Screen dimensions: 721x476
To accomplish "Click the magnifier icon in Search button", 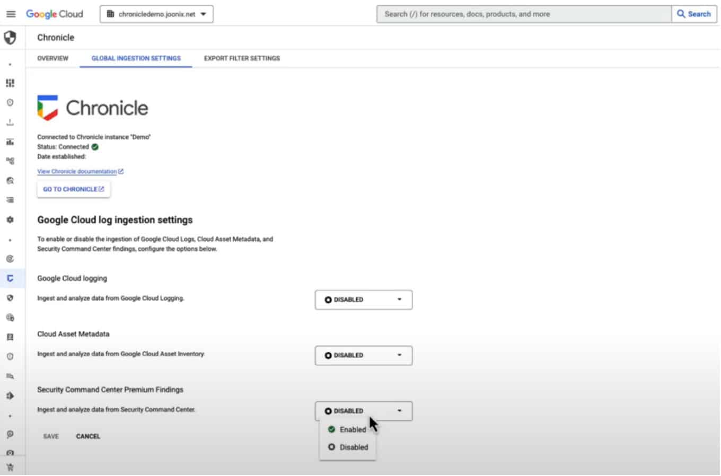I will [x=681, y=14].
